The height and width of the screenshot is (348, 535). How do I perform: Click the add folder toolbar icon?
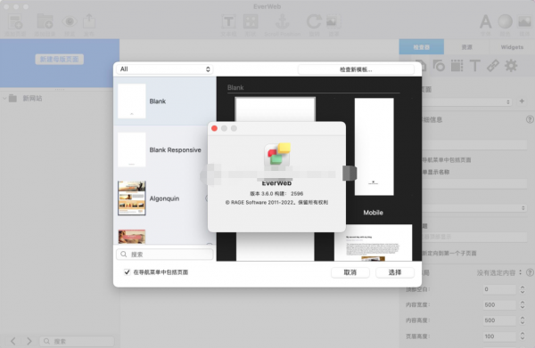point(45,21)
